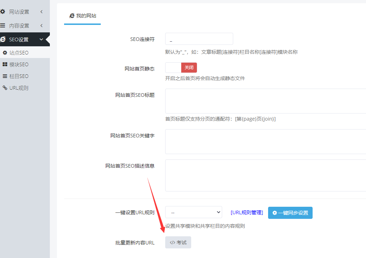Screen dimensions: 366x258
Task: Toggle the 网站首页静态 switch
Action: point(181,68)
